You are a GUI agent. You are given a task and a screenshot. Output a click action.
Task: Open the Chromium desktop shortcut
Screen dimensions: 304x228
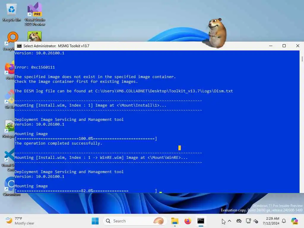(x=11, y=186)
